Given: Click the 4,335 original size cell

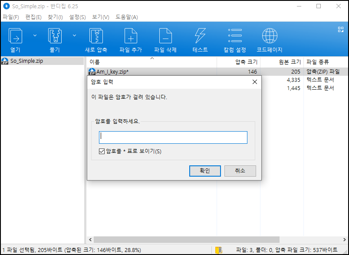Looking at the screenshot, I should pos(293,80).
